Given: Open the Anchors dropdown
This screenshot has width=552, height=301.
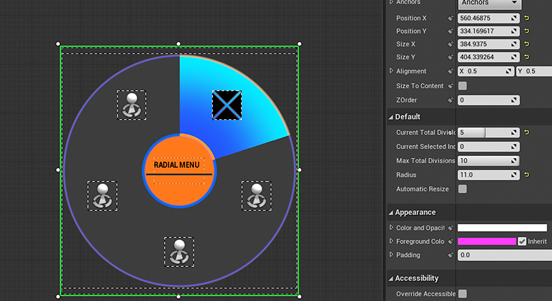Looking at the screenshot, I should pyautogui.click(x=489, y=3).
